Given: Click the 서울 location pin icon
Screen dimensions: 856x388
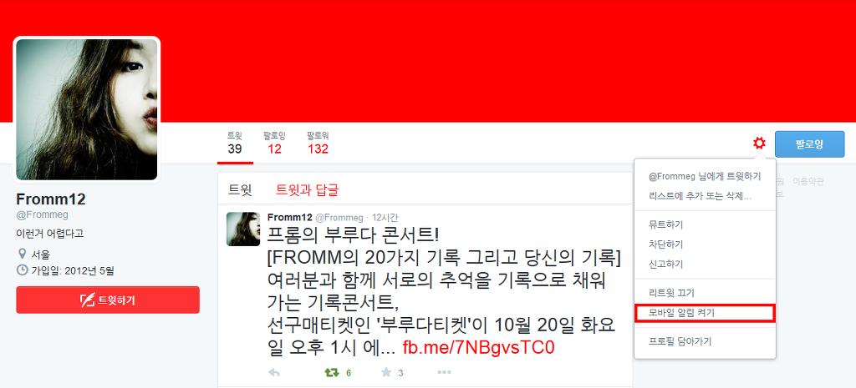Looking at the screenshot, I should [23, 254].
